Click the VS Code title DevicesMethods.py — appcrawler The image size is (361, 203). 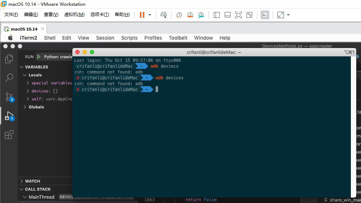point(297,46)
